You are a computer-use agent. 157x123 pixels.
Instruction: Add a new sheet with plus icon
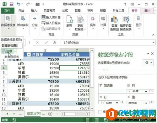point(50,114)
